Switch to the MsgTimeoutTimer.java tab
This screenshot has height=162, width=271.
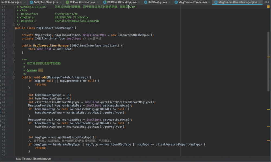tap(192, 2)
